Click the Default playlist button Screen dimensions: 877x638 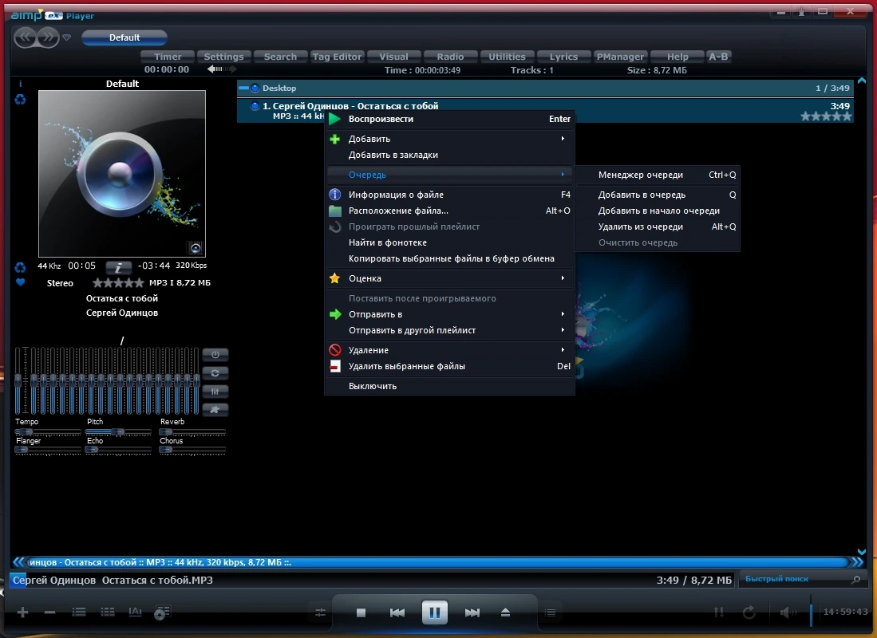pos(124,37)
